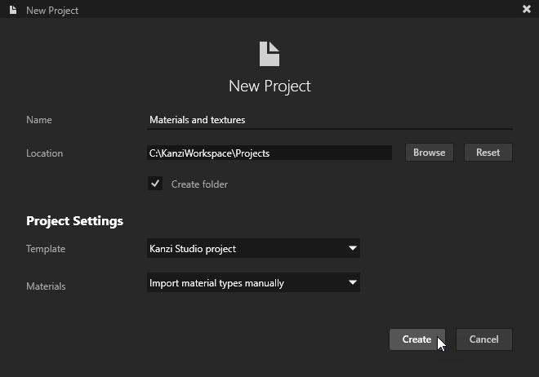Viewport: 539px width, 377px height.
Task: Expand the Materials dropdown showing Import material types manually
Action: click(253, 283)
